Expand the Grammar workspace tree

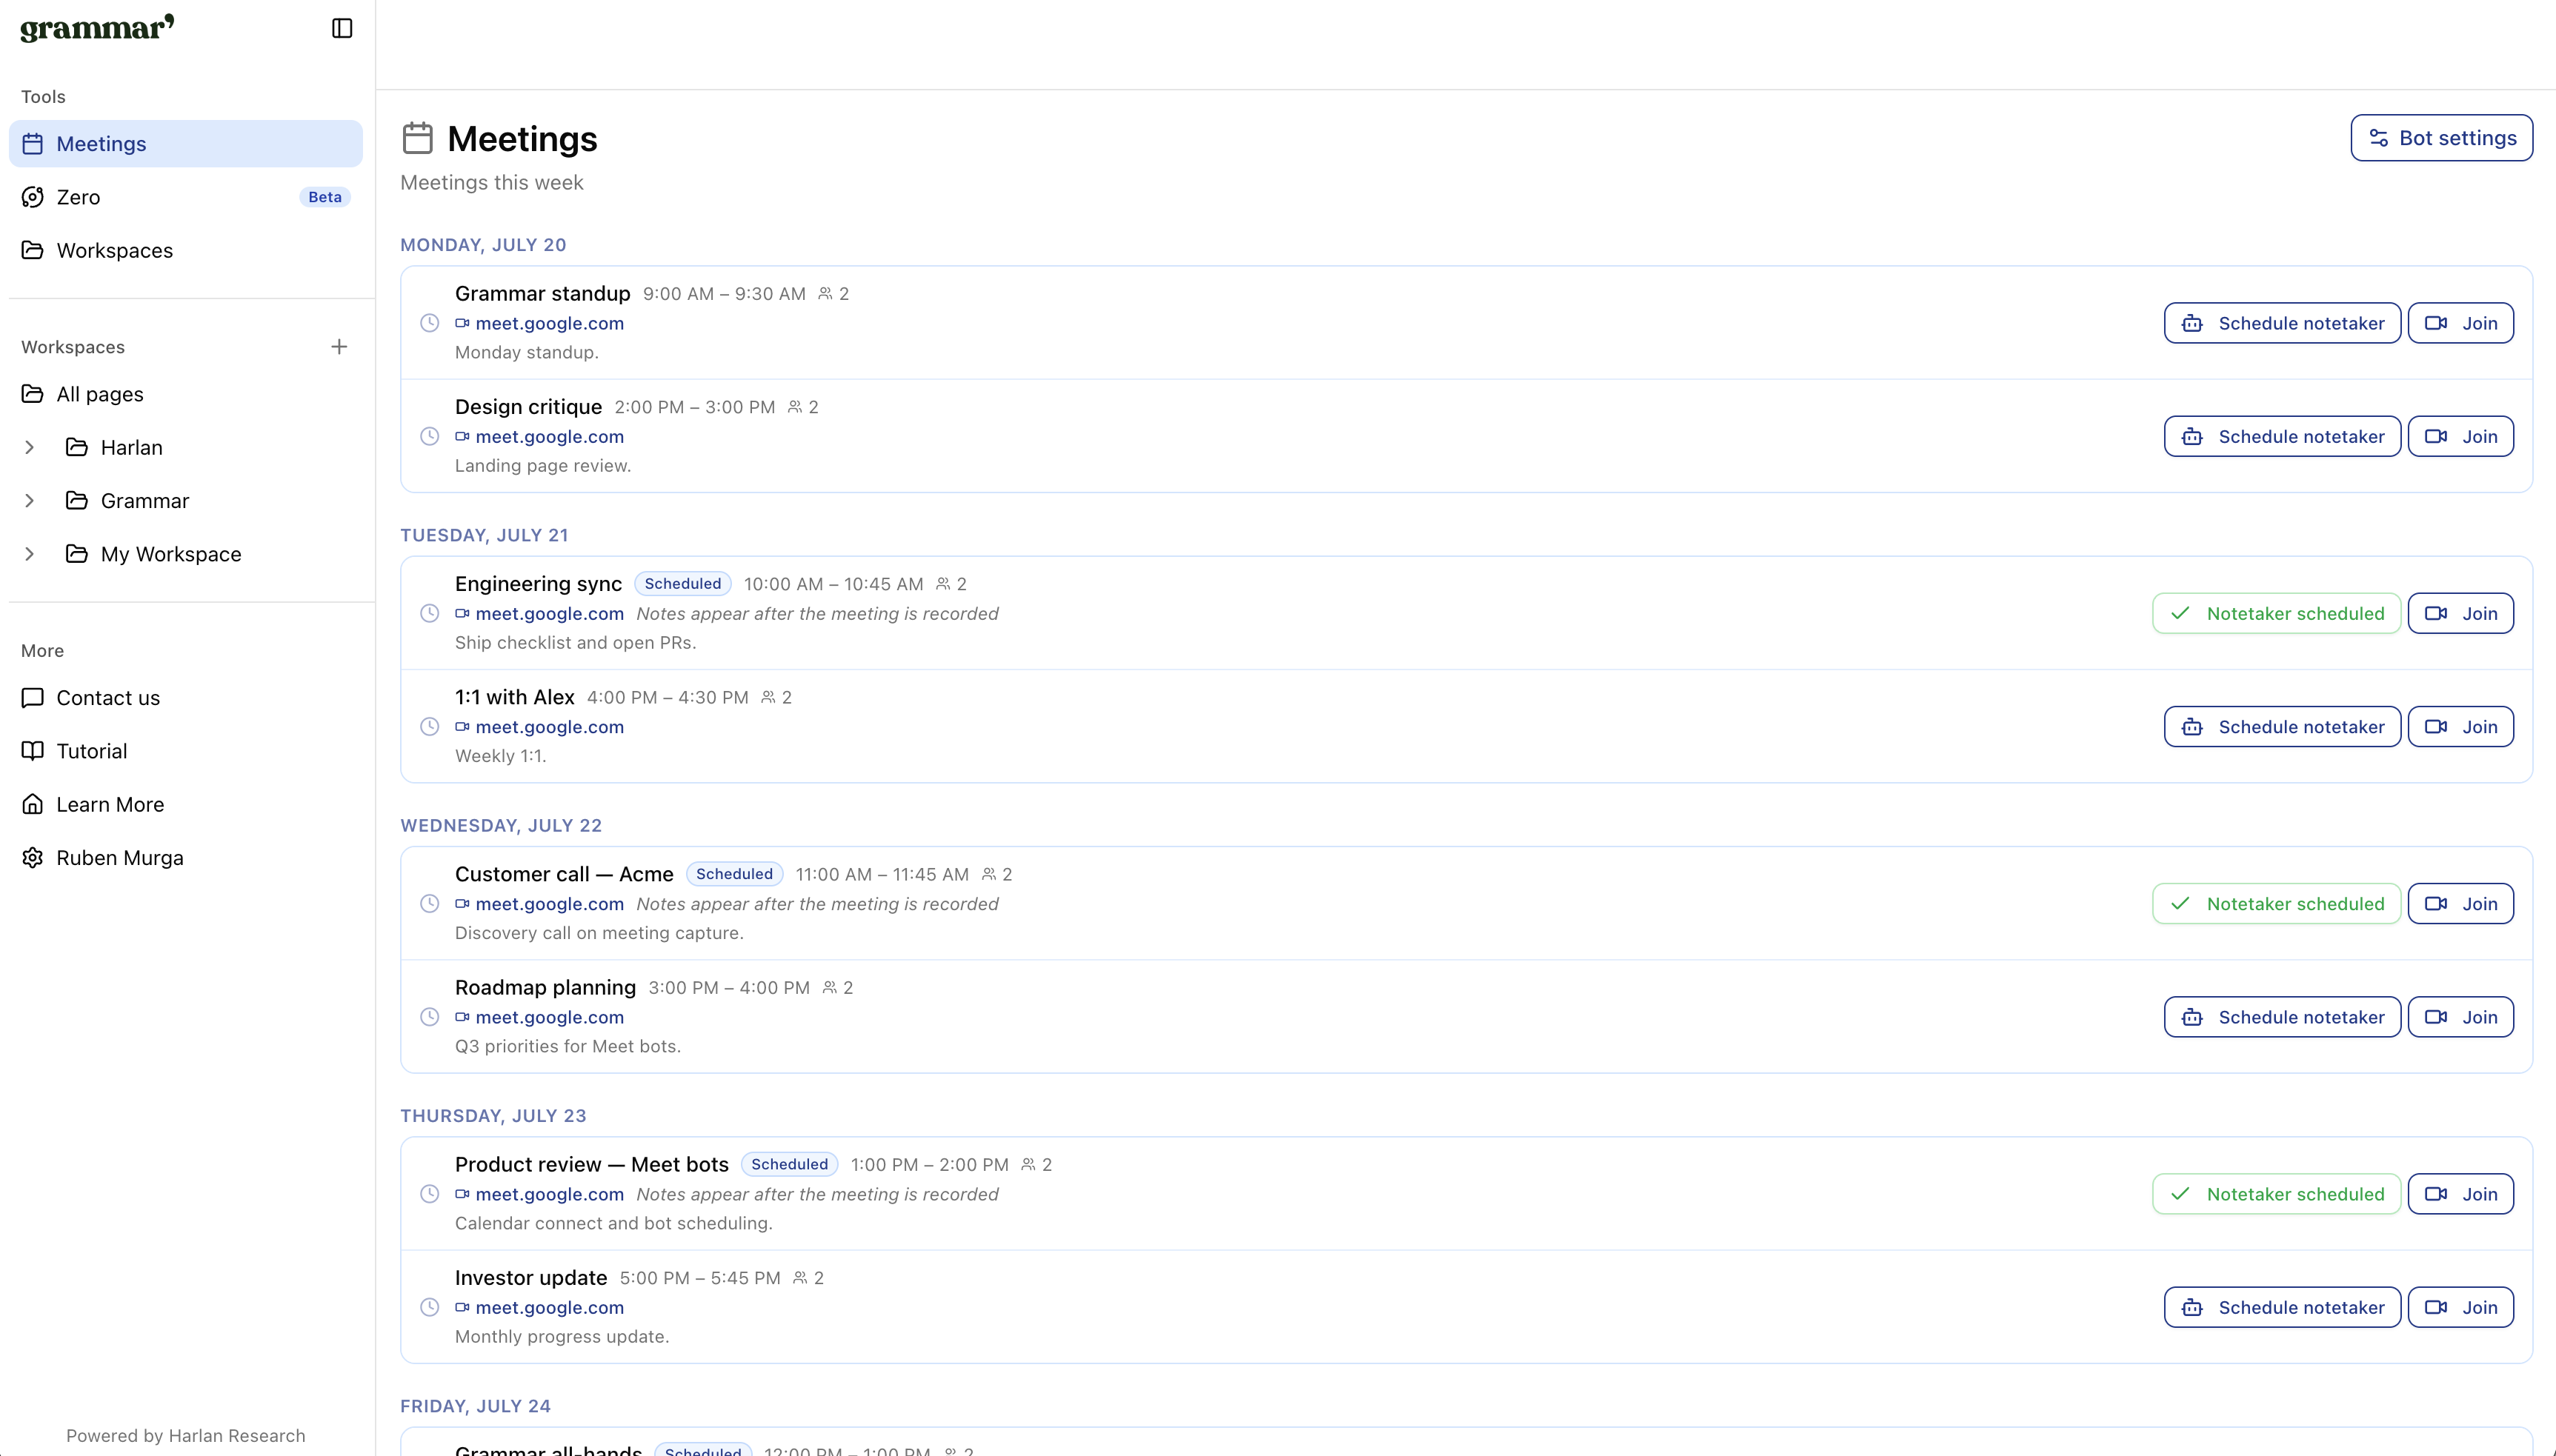30,500
